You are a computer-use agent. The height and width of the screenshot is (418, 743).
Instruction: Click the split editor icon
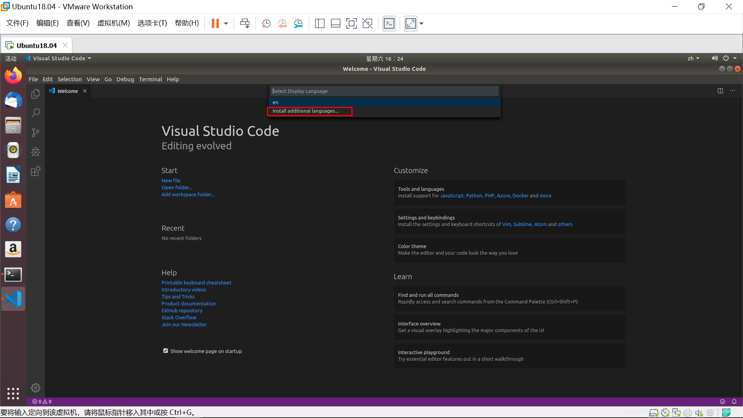coord(720,91)
